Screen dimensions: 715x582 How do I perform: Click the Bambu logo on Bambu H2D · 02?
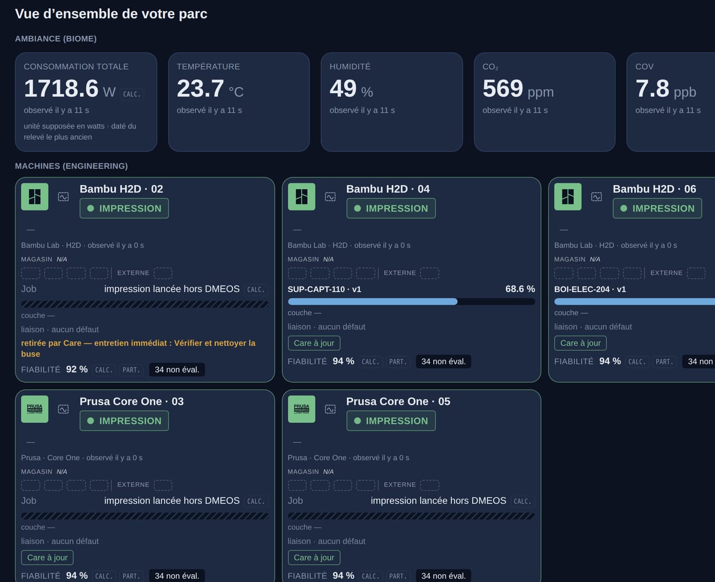pos(35,197)
